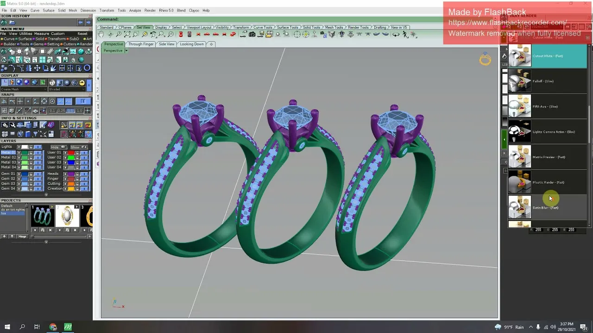Click the ring icon in the viewport corner
Viewport: 593px width, 333px height.
(485, 60)
